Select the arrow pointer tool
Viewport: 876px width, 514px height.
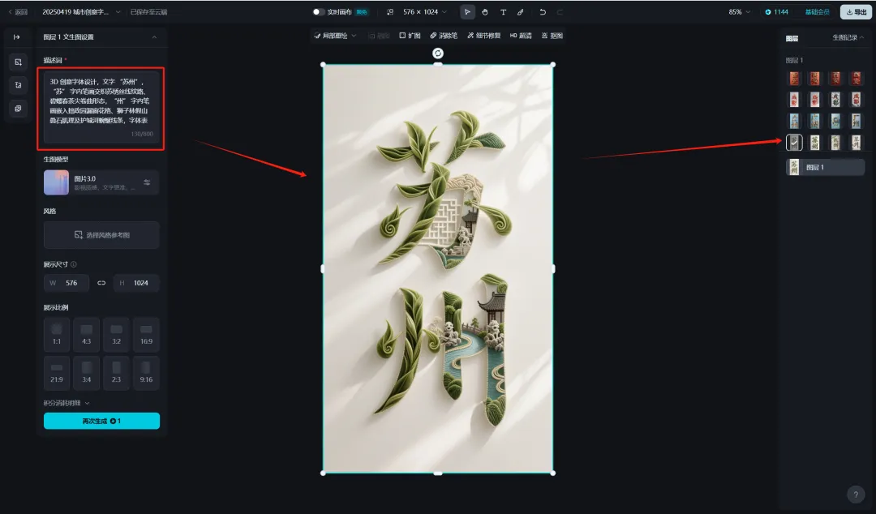point(467,11)
